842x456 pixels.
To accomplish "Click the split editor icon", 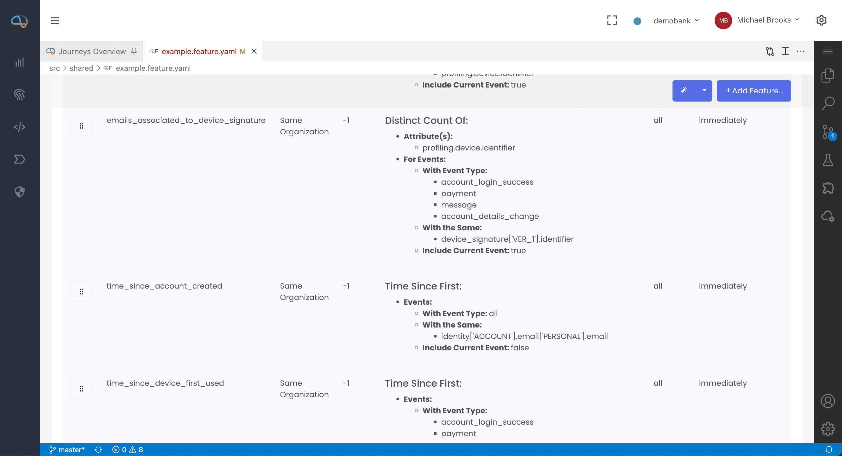I will point(785,51).
